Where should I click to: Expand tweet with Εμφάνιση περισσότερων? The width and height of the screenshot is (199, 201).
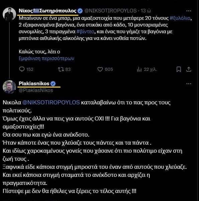click(x=46, y=58)
